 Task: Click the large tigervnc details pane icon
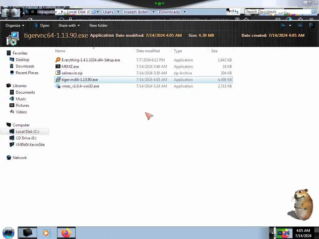12,38
